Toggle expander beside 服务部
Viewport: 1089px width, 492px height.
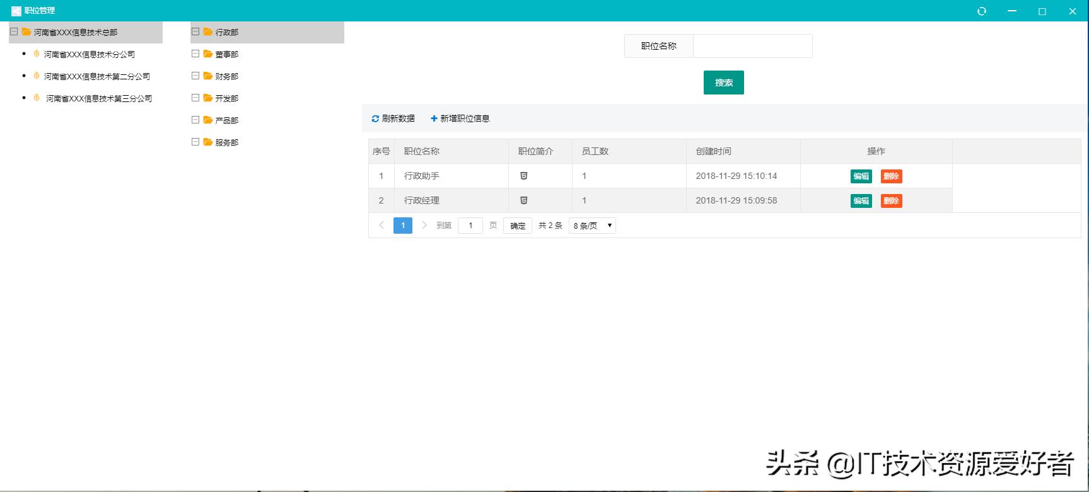pos(195,142)
